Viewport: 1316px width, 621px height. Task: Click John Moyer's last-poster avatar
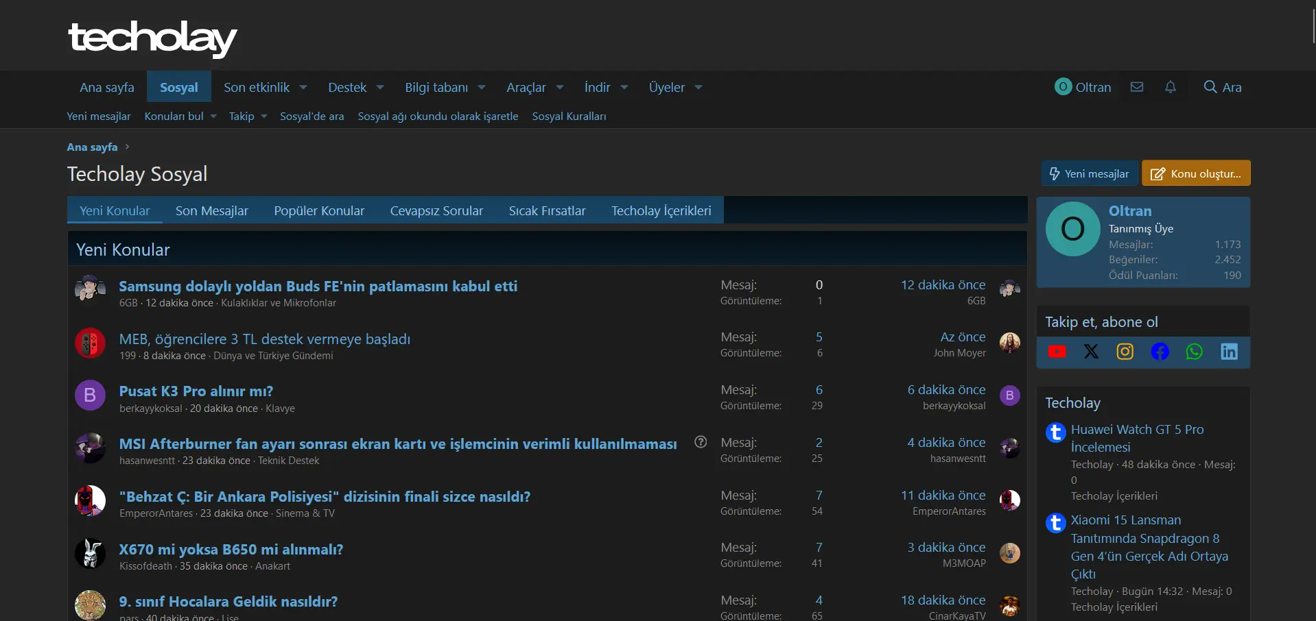[x=1010, y=343]
